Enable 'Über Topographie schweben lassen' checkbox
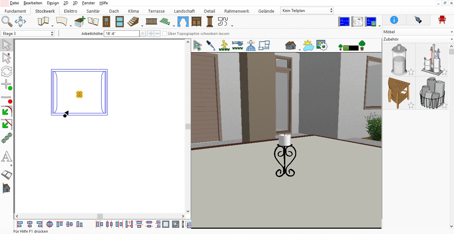The width and height of the screenshot is (454, 234). tap(165, 34)
